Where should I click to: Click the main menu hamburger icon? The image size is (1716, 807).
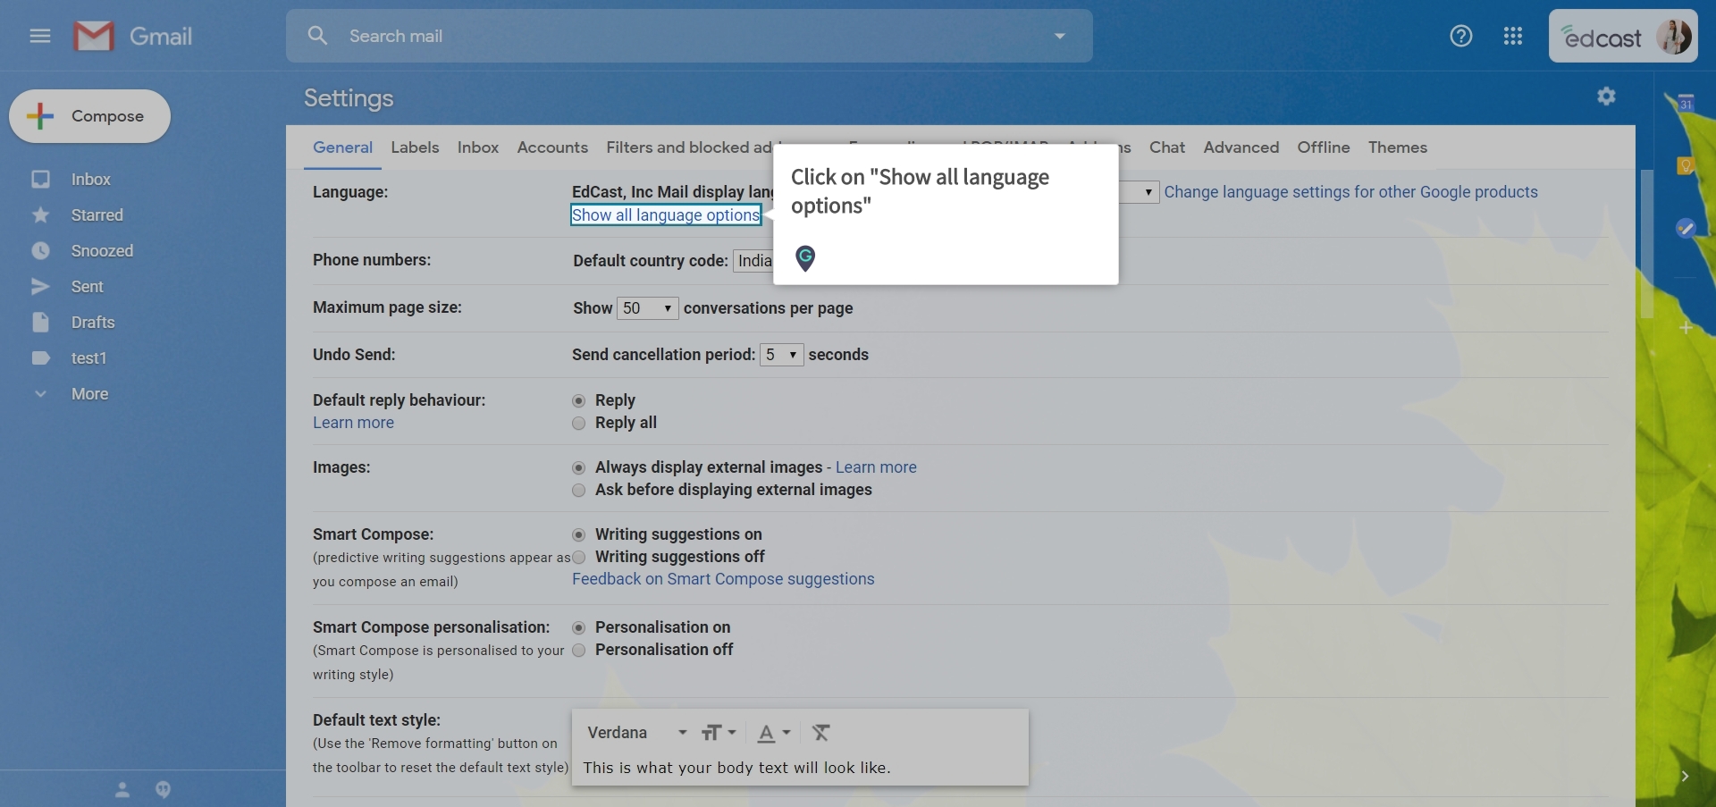39,36
